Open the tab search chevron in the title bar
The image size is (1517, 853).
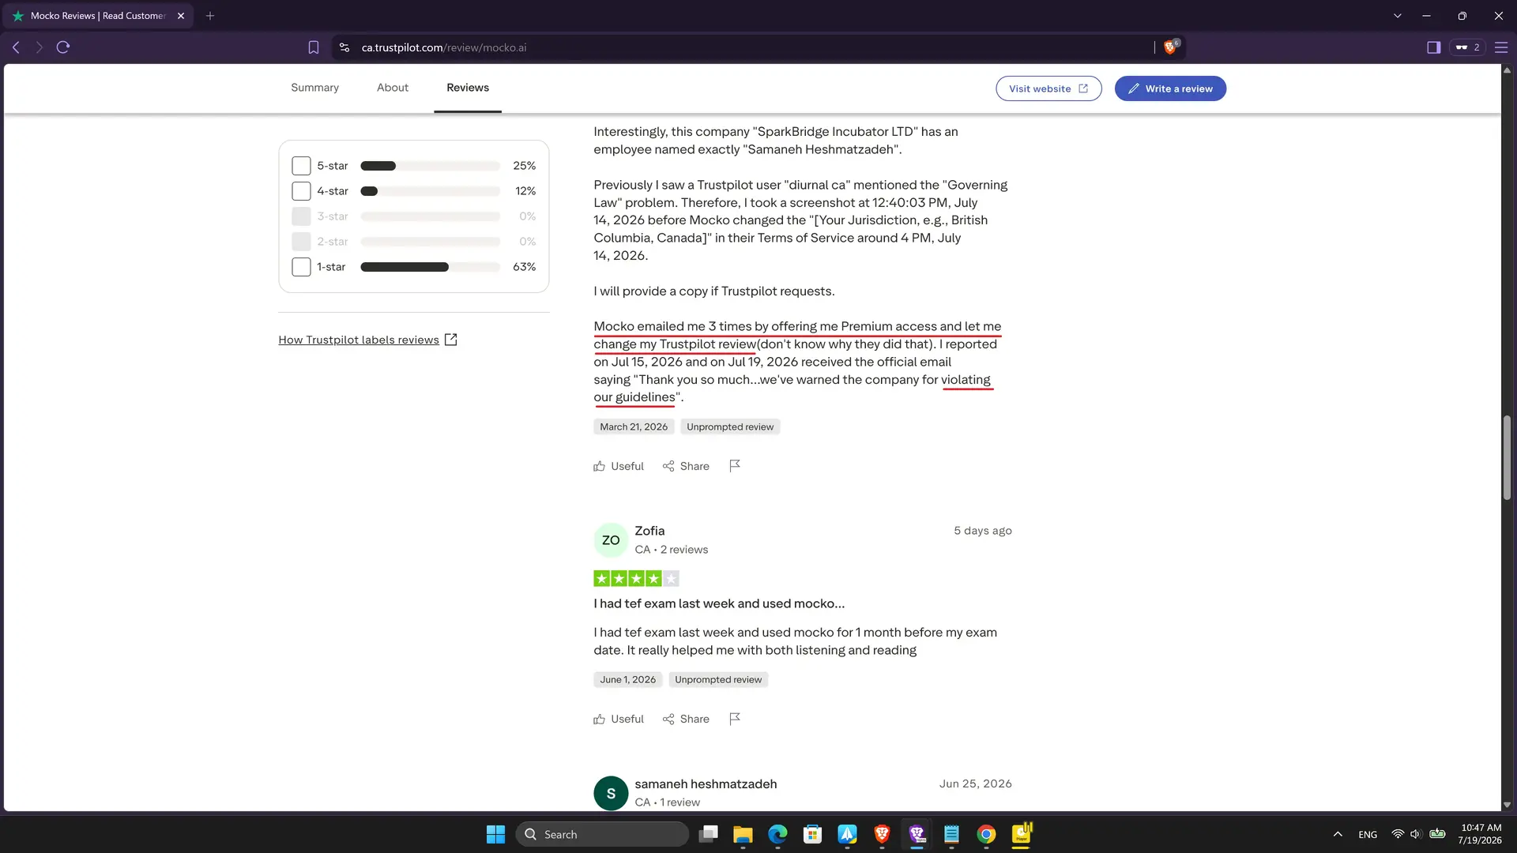[x=1397, y=16]
